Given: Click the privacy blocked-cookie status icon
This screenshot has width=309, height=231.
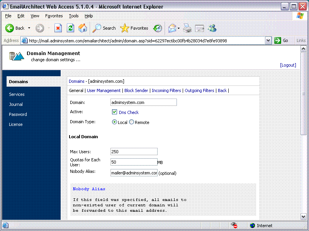Looking at the screenshot, I should pyautogui.click(x=234, y=225).
